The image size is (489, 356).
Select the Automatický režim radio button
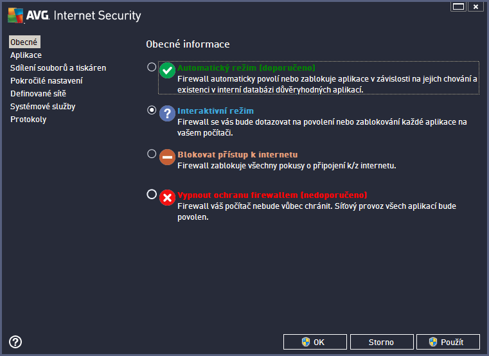click(x=152, y=67)
